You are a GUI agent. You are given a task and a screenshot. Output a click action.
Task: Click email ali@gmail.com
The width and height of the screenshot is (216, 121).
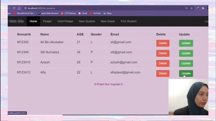tap(121, 42)
